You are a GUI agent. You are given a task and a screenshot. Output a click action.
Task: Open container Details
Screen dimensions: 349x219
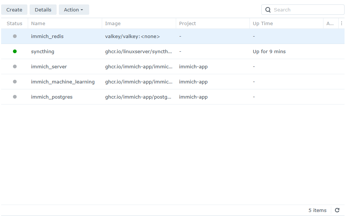(x=43, y=10)
